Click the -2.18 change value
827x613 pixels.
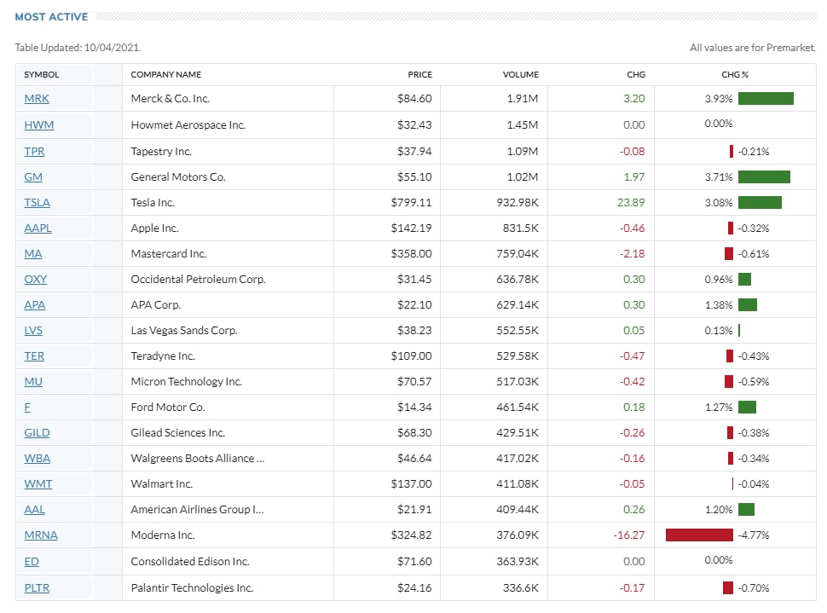(x=632, y=254)
